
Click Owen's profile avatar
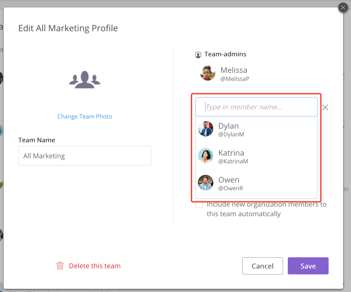click(x=206, y=183)
